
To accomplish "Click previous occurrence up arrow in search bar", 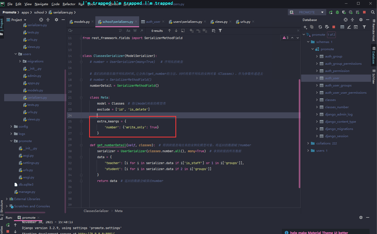I will click(169, 31).
